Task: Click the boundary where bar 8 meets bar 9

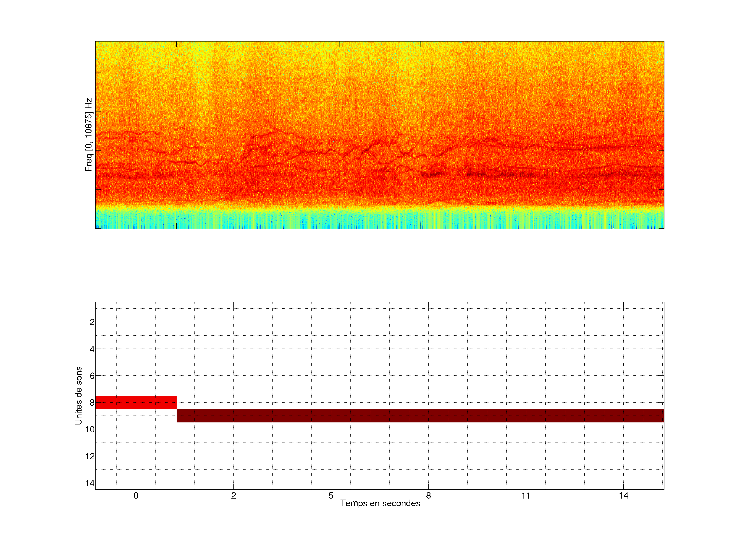Action: click(x=177, y=409)
